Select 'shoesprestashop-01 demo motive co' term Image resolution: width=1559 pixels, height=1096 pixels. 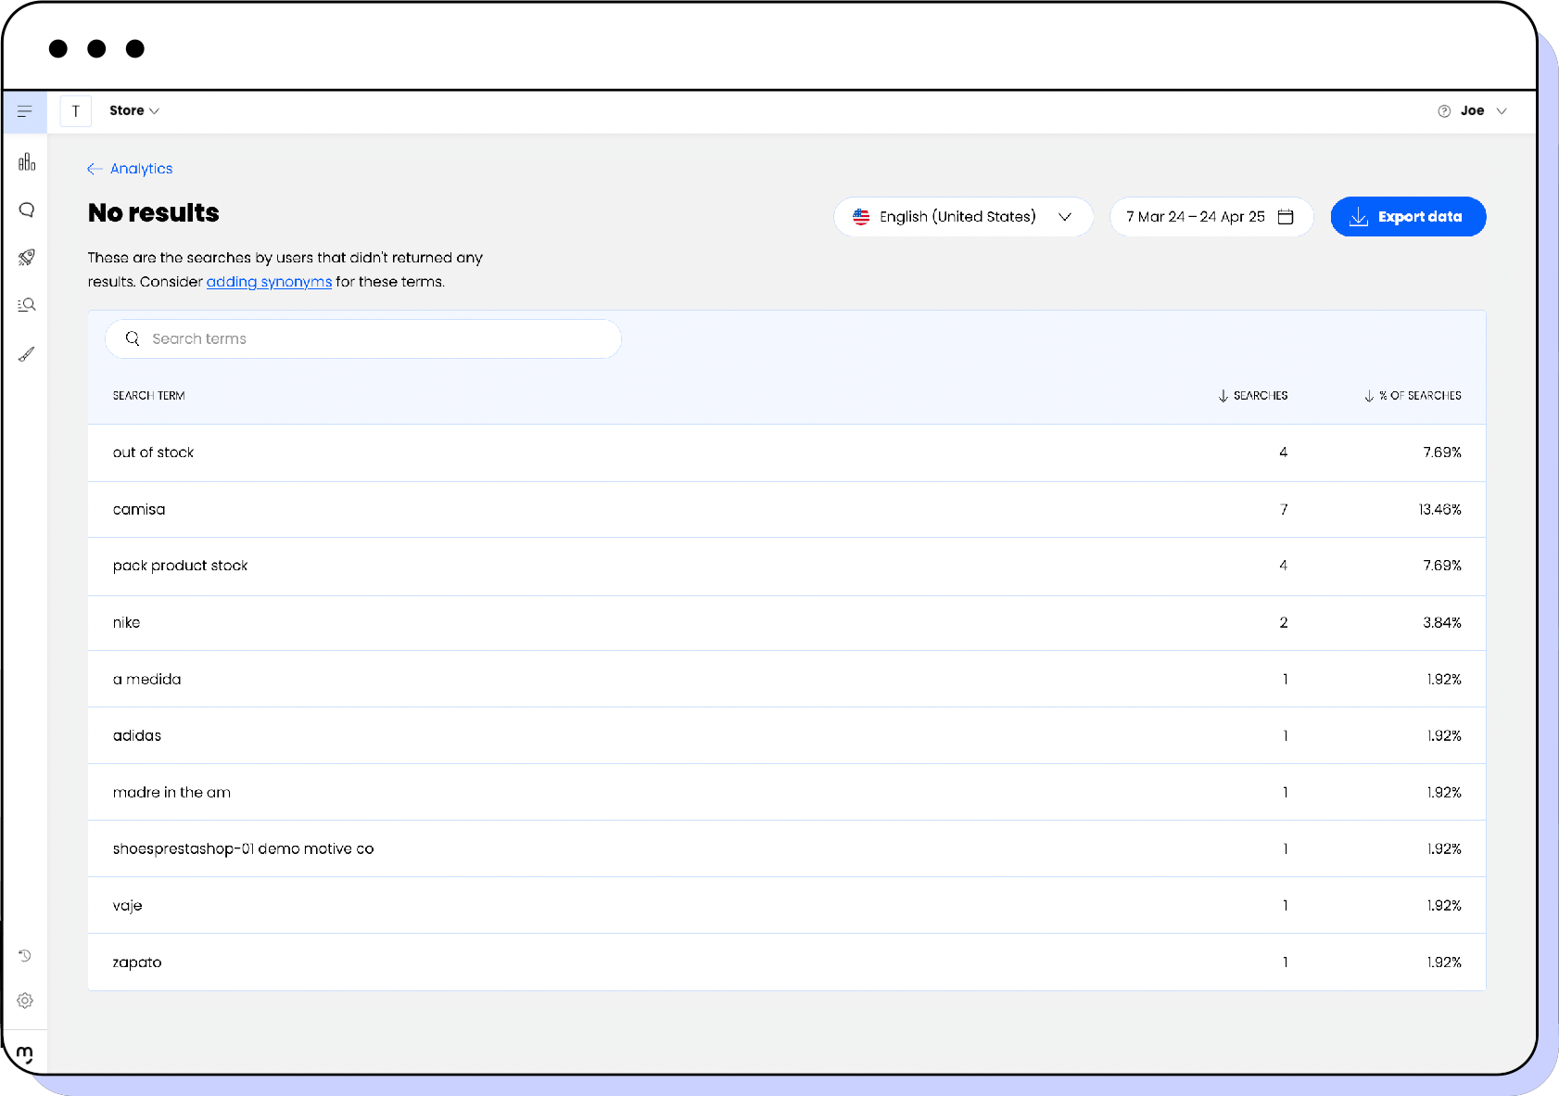tap(244, 848)
